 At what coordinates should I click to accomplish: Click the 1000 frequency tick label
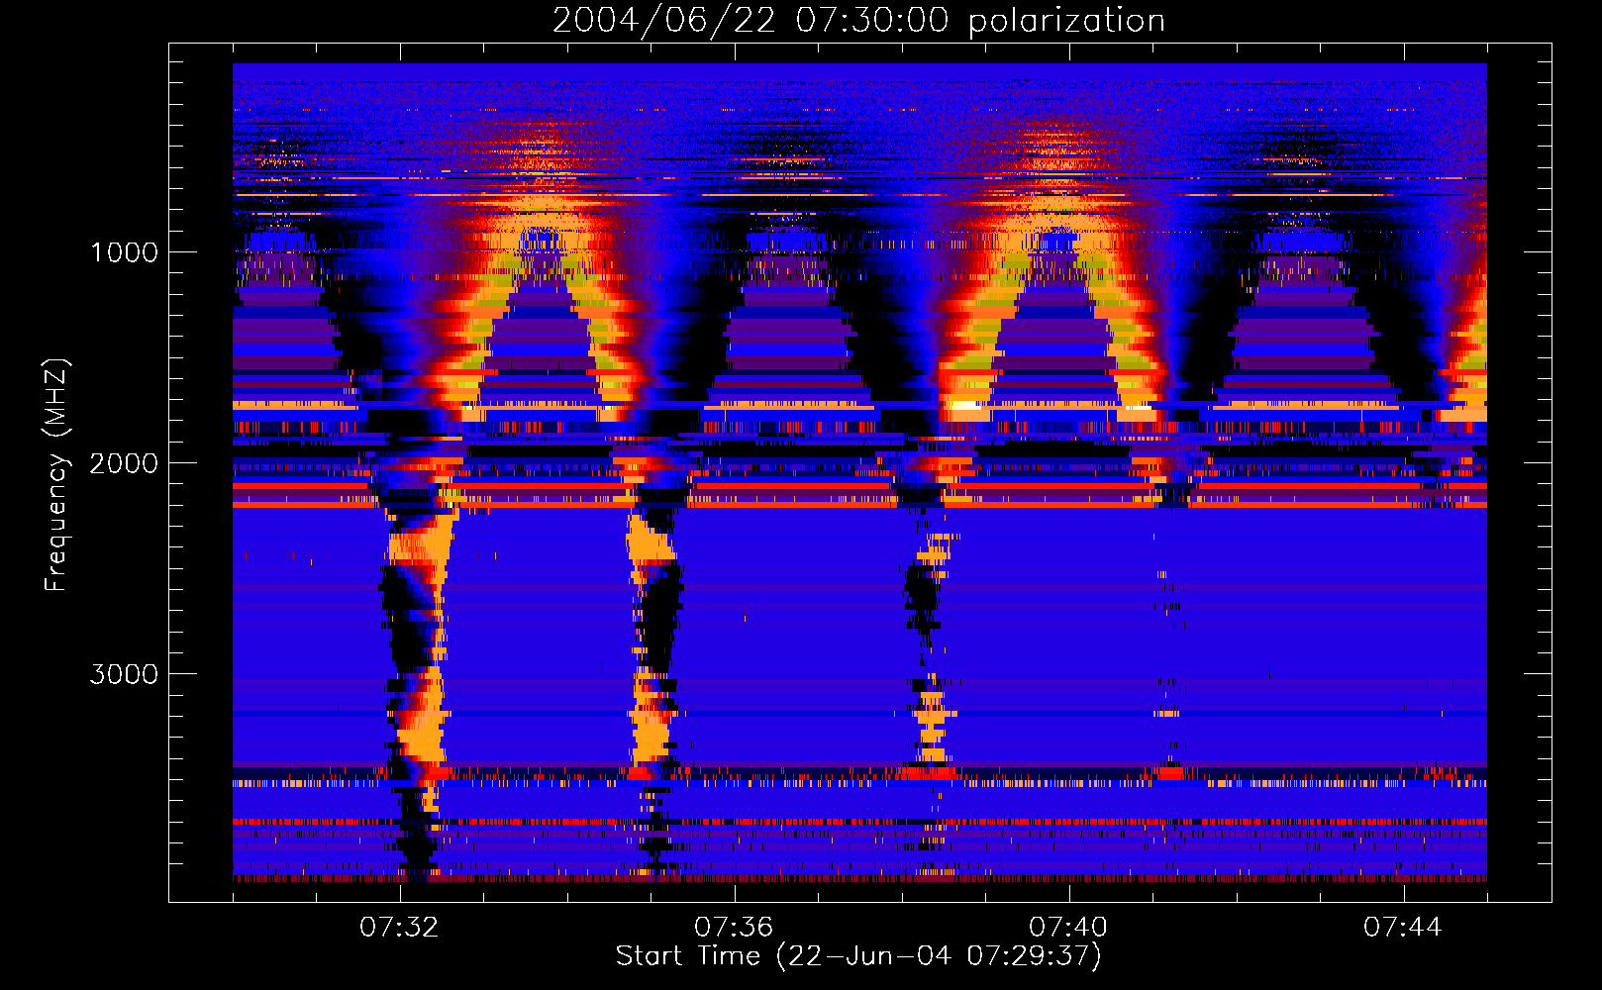click(125, 252)
